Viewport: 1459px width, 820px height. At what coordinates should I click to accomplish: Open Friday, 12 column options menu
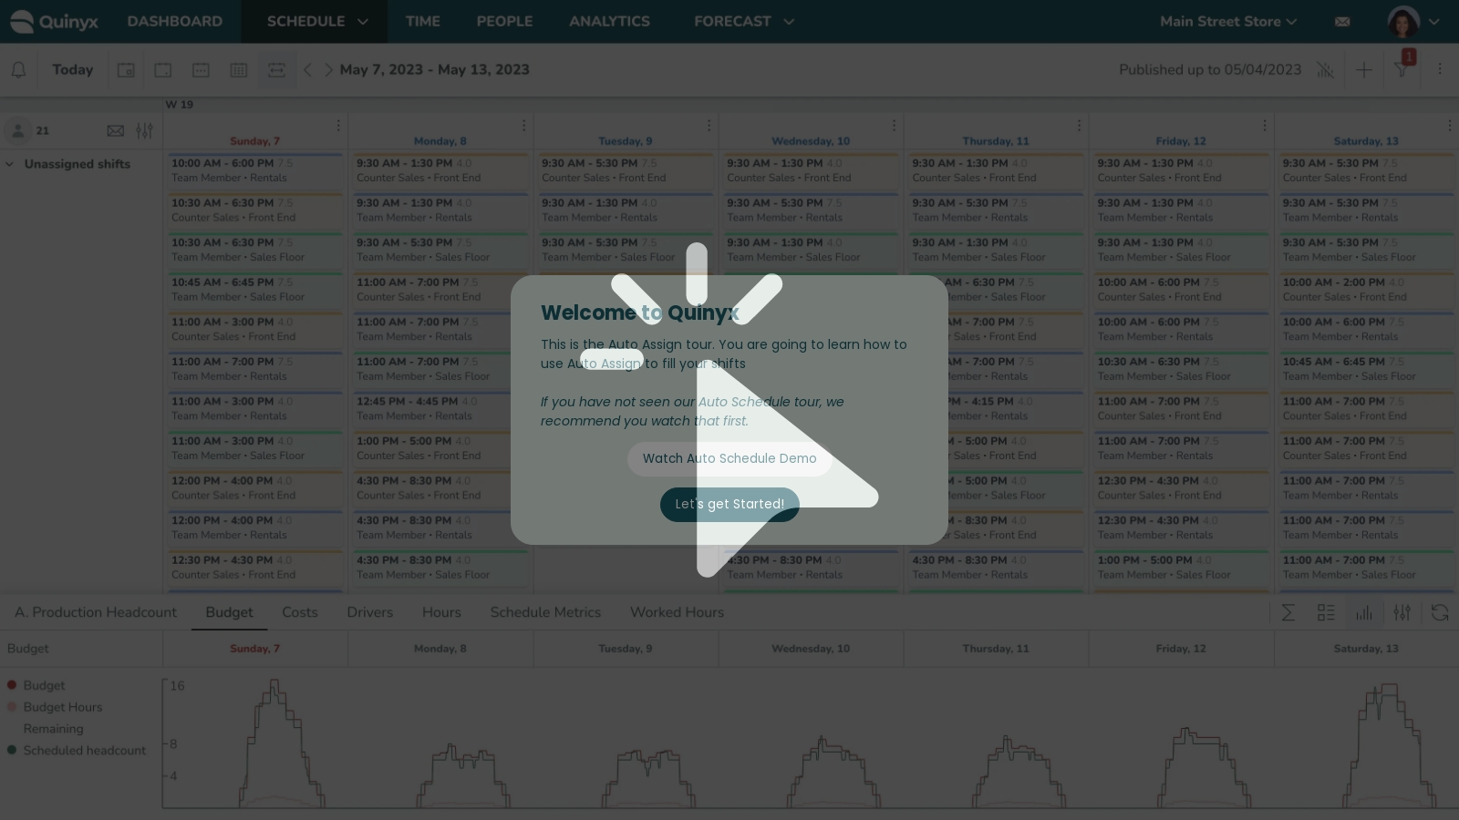click(1265, 126)
